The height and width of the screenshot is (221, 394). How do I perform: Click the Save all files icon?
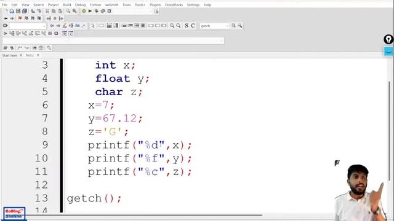(25, 11)
